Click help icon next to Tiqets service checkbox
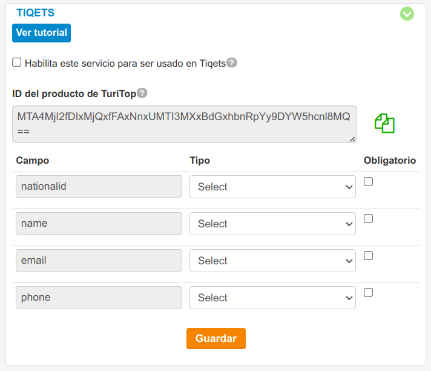The height and width of the screenshot is (371, 431). pyautogui.click(x=231, y=62)
